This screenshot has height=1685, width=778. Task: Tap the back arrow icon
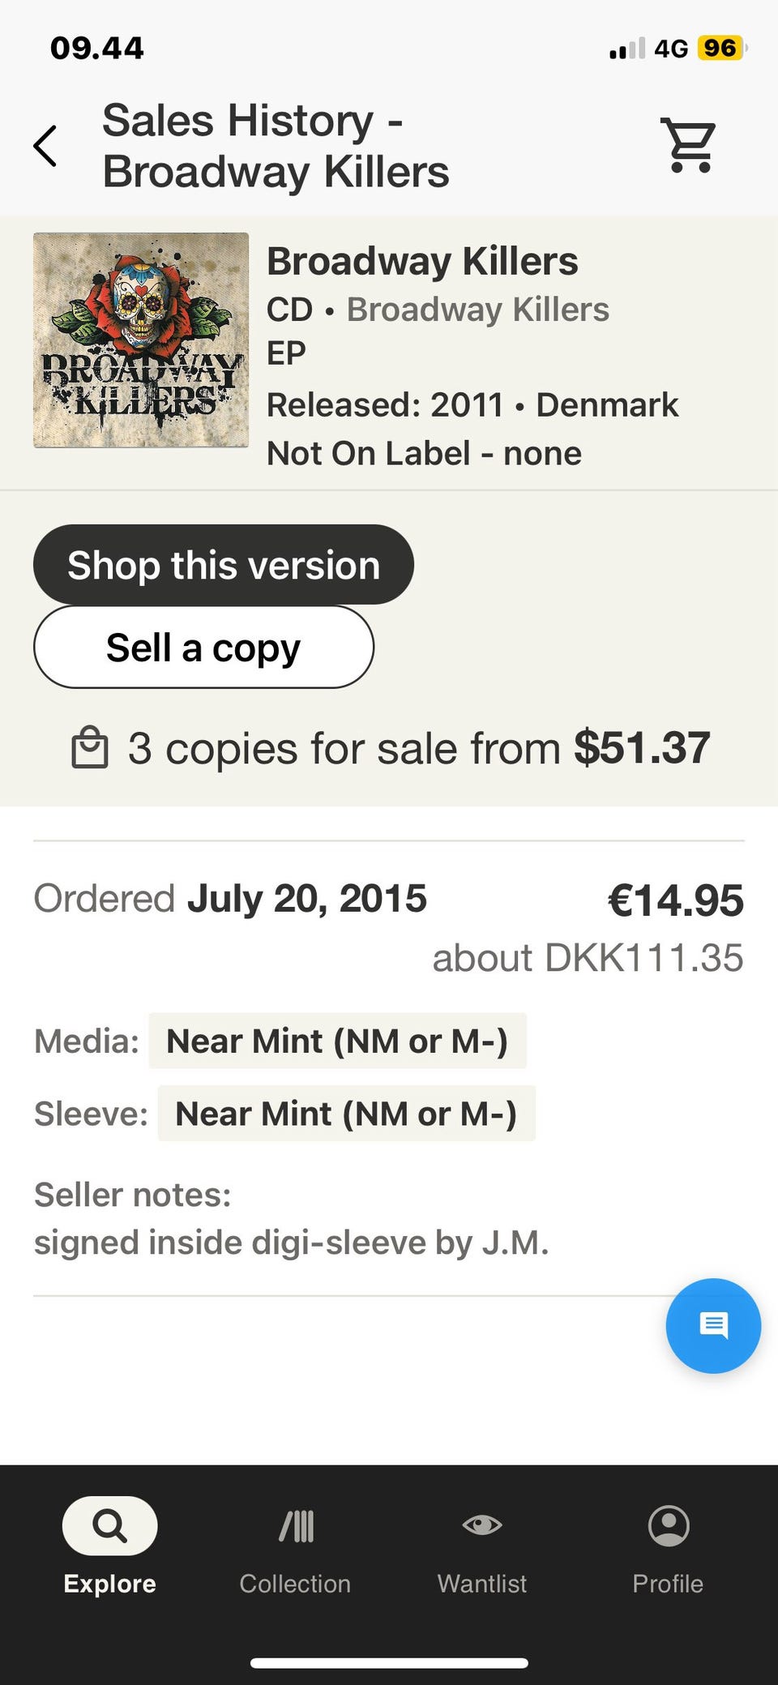point(45,146)
